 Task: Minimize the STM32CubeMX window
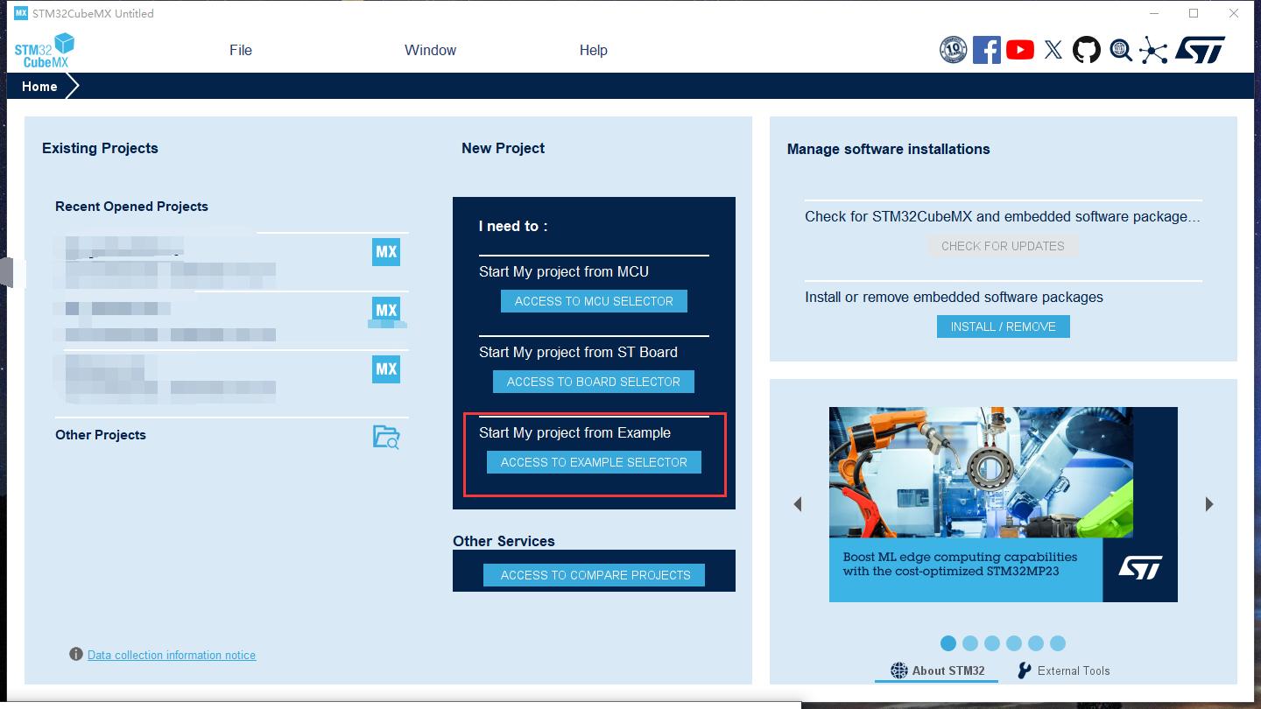(x=1153, y=13)
